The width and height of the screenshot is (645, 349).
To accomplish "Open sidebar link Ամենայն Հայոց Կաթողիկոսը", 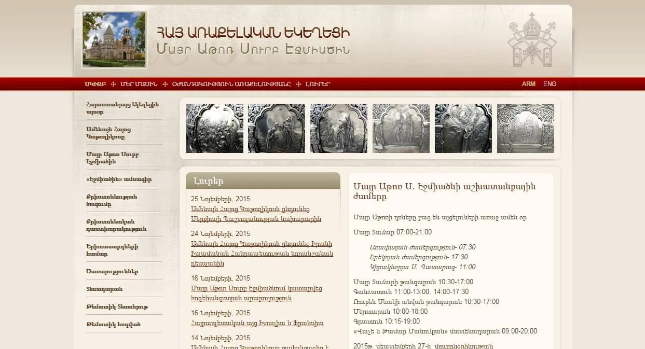I will pos(109,133).
